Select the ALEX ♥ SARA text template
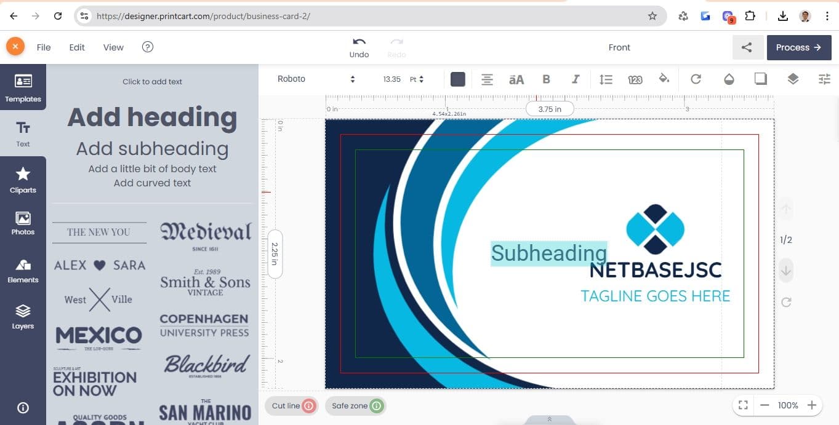Screen dimensions: 839x425 coord(99,265)
